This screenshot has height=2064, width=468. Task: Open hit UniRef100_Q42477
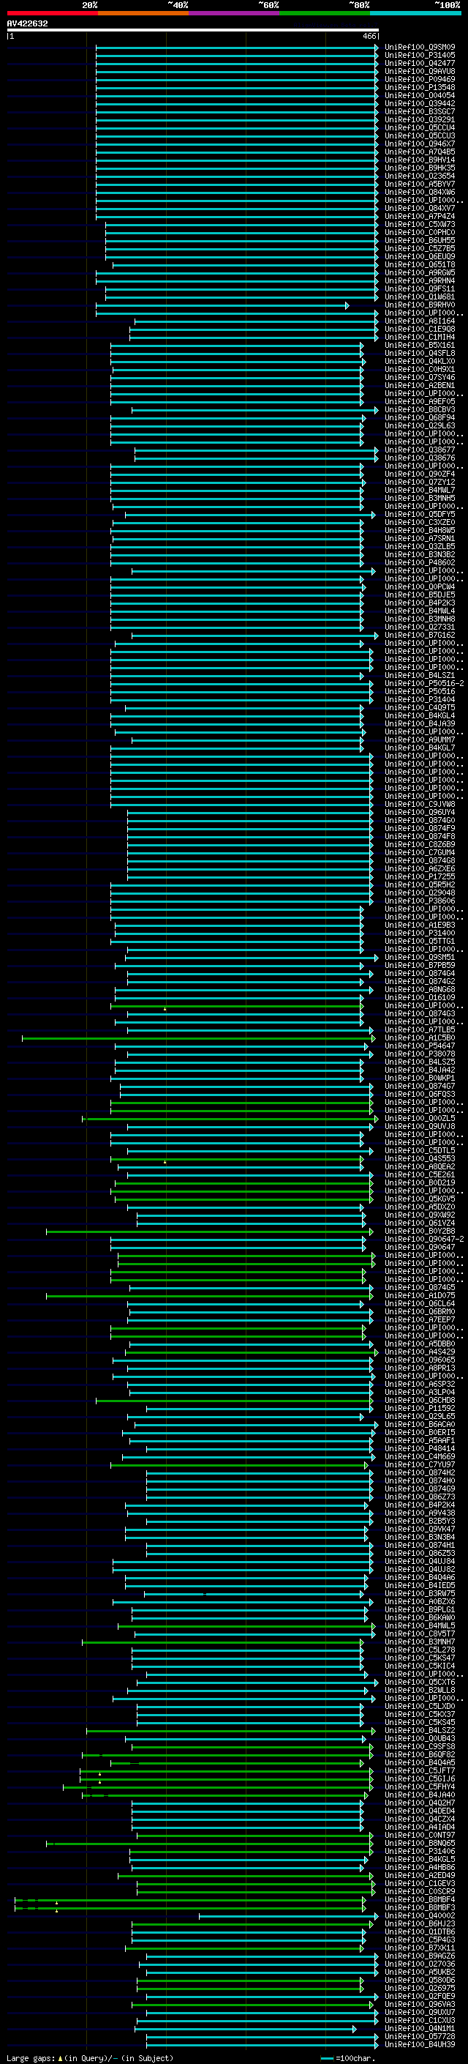pyautogui.click(x=420, y=63)
